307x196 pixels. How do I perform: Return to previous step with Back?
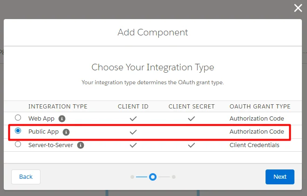[x=26, y=177]
